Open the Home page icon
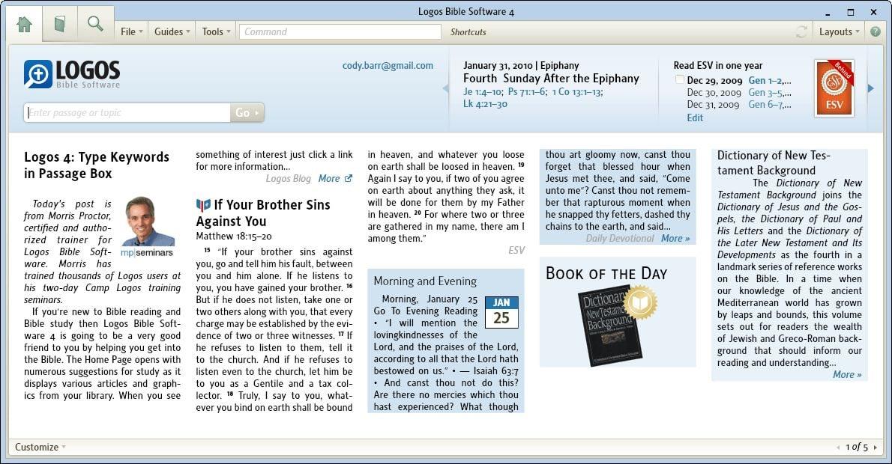The height and width of the screenshot is (464, 892). [25, 25]
